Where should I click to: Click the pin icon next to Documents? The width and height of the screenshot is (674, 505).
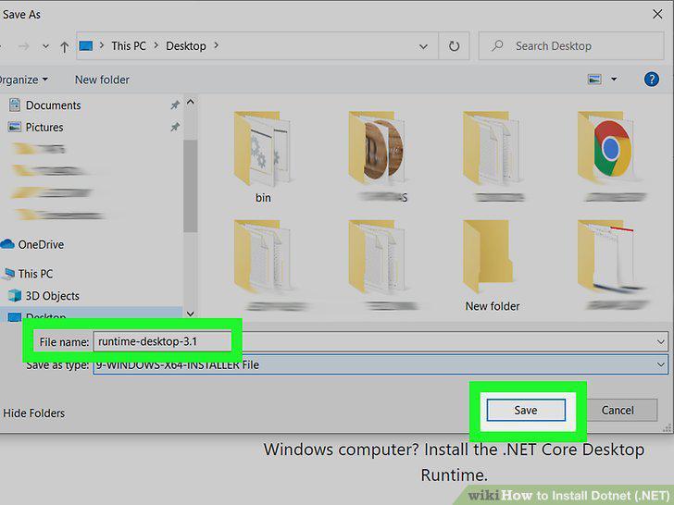click(175, 105)
